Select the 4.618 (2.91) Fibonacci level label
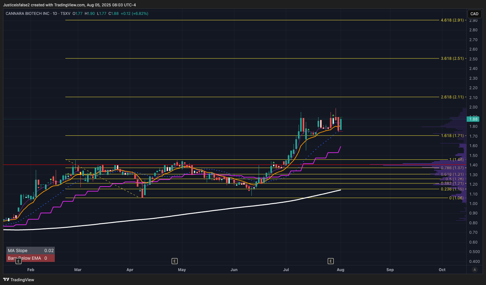The width and height of the screenshot is (486, 285). [452, 20]
